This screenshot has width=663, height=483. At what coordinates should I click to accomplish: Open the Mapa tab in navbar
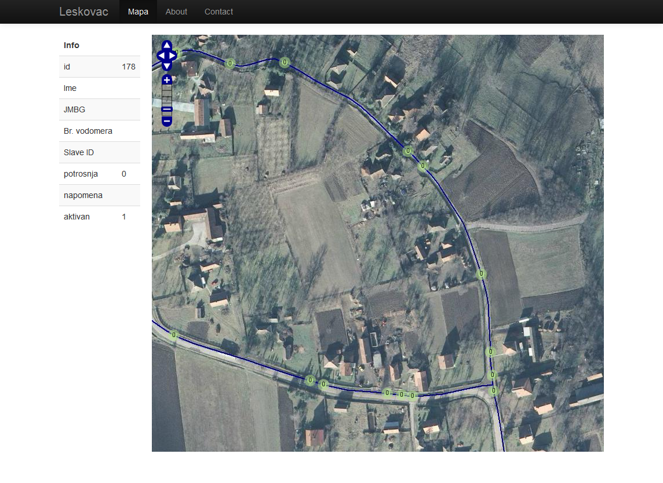pos(138,12)
